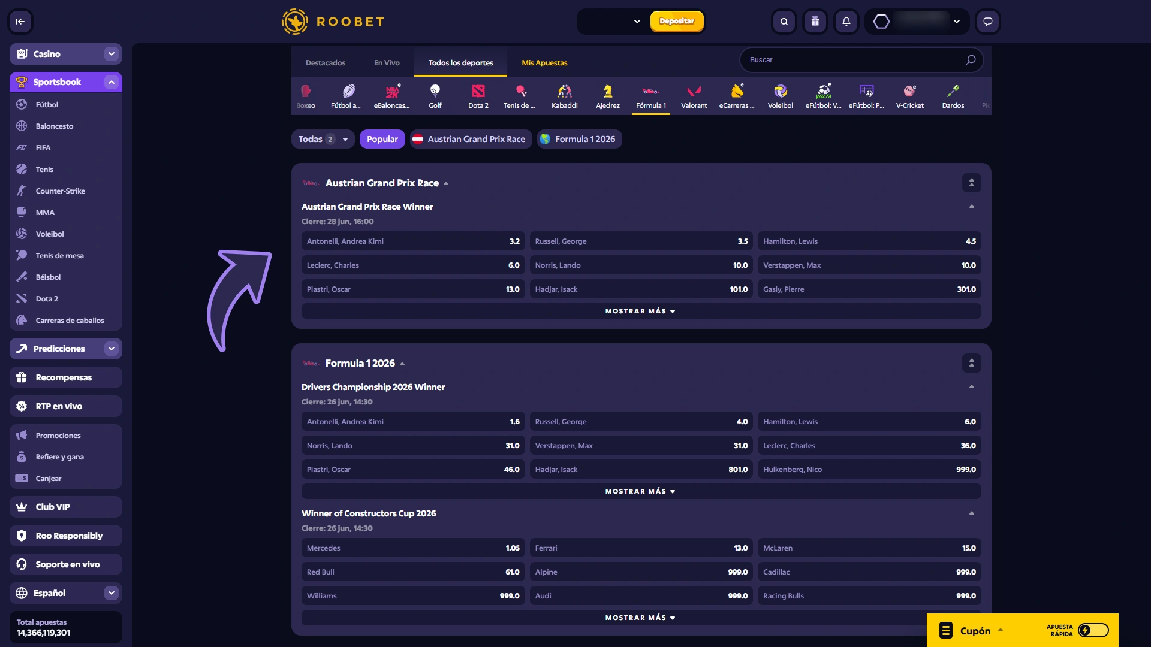Switch to Todos los deportes tab

pos(460,63)
